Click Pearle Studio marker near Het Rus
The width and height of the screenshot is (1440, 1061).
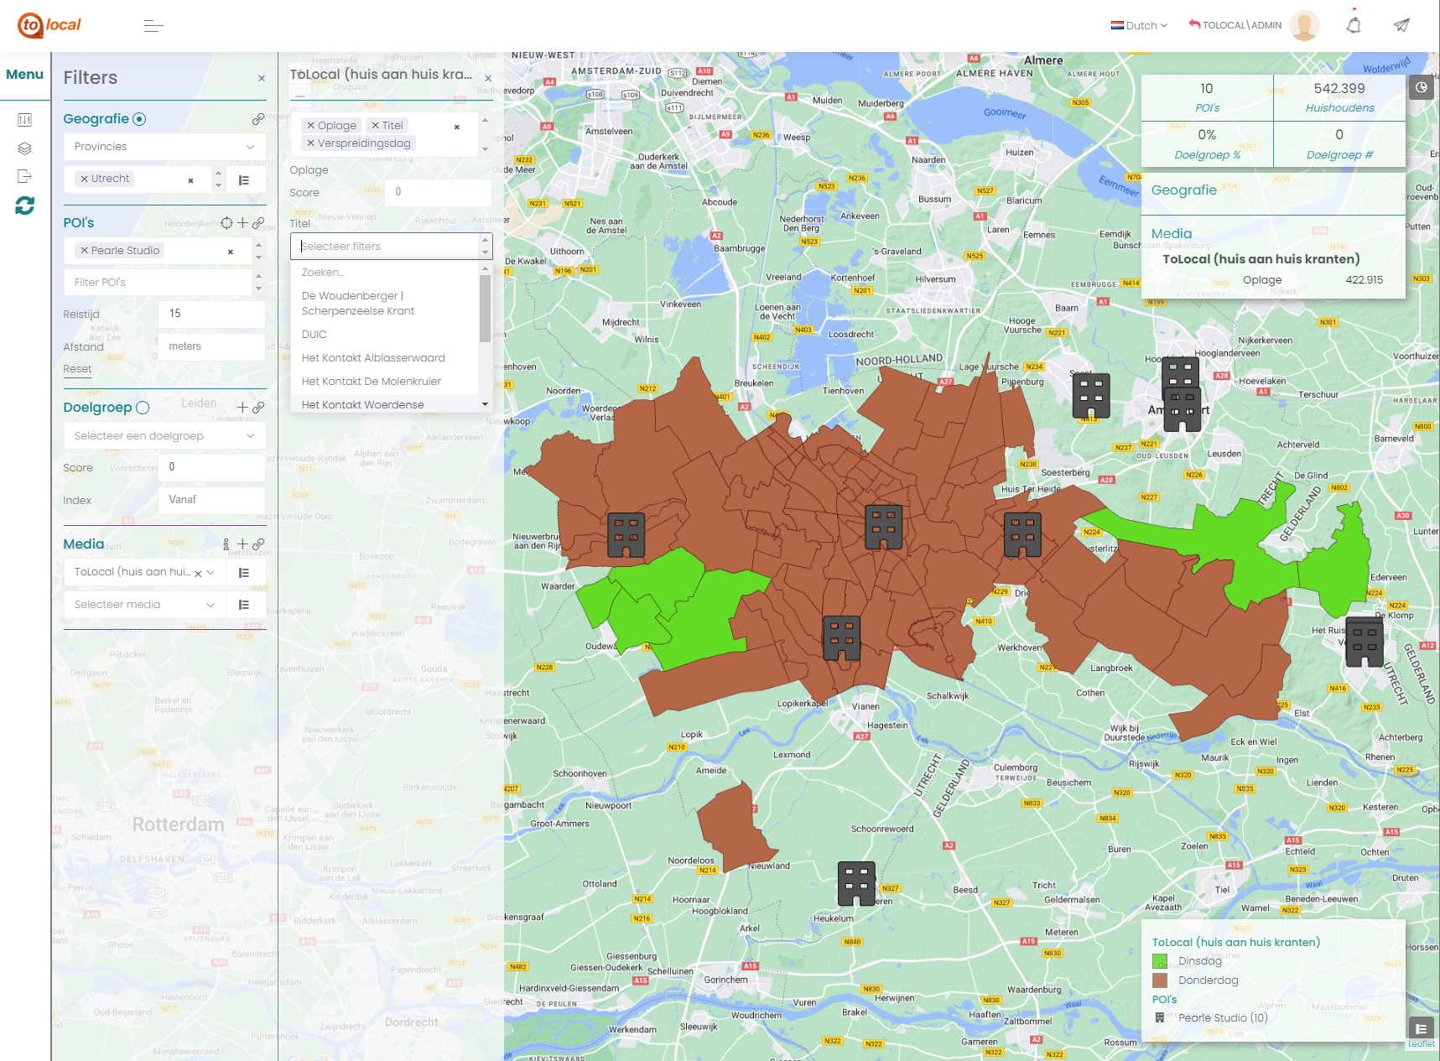(1364, 644)
